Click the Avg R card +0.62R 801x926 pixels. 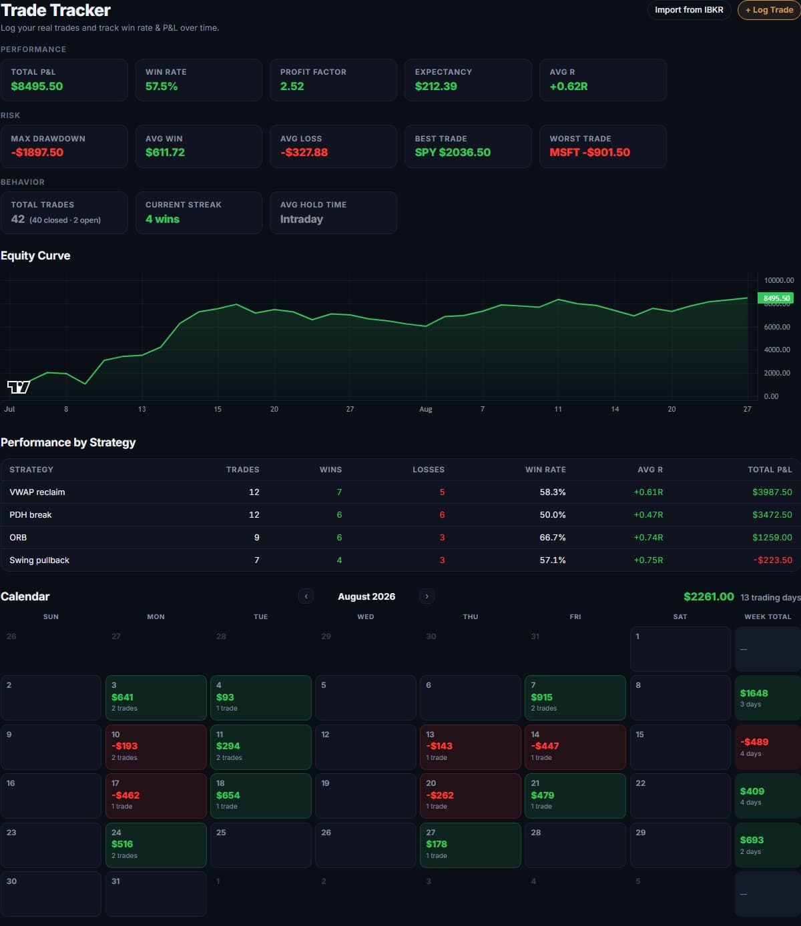tap(603, 80)
